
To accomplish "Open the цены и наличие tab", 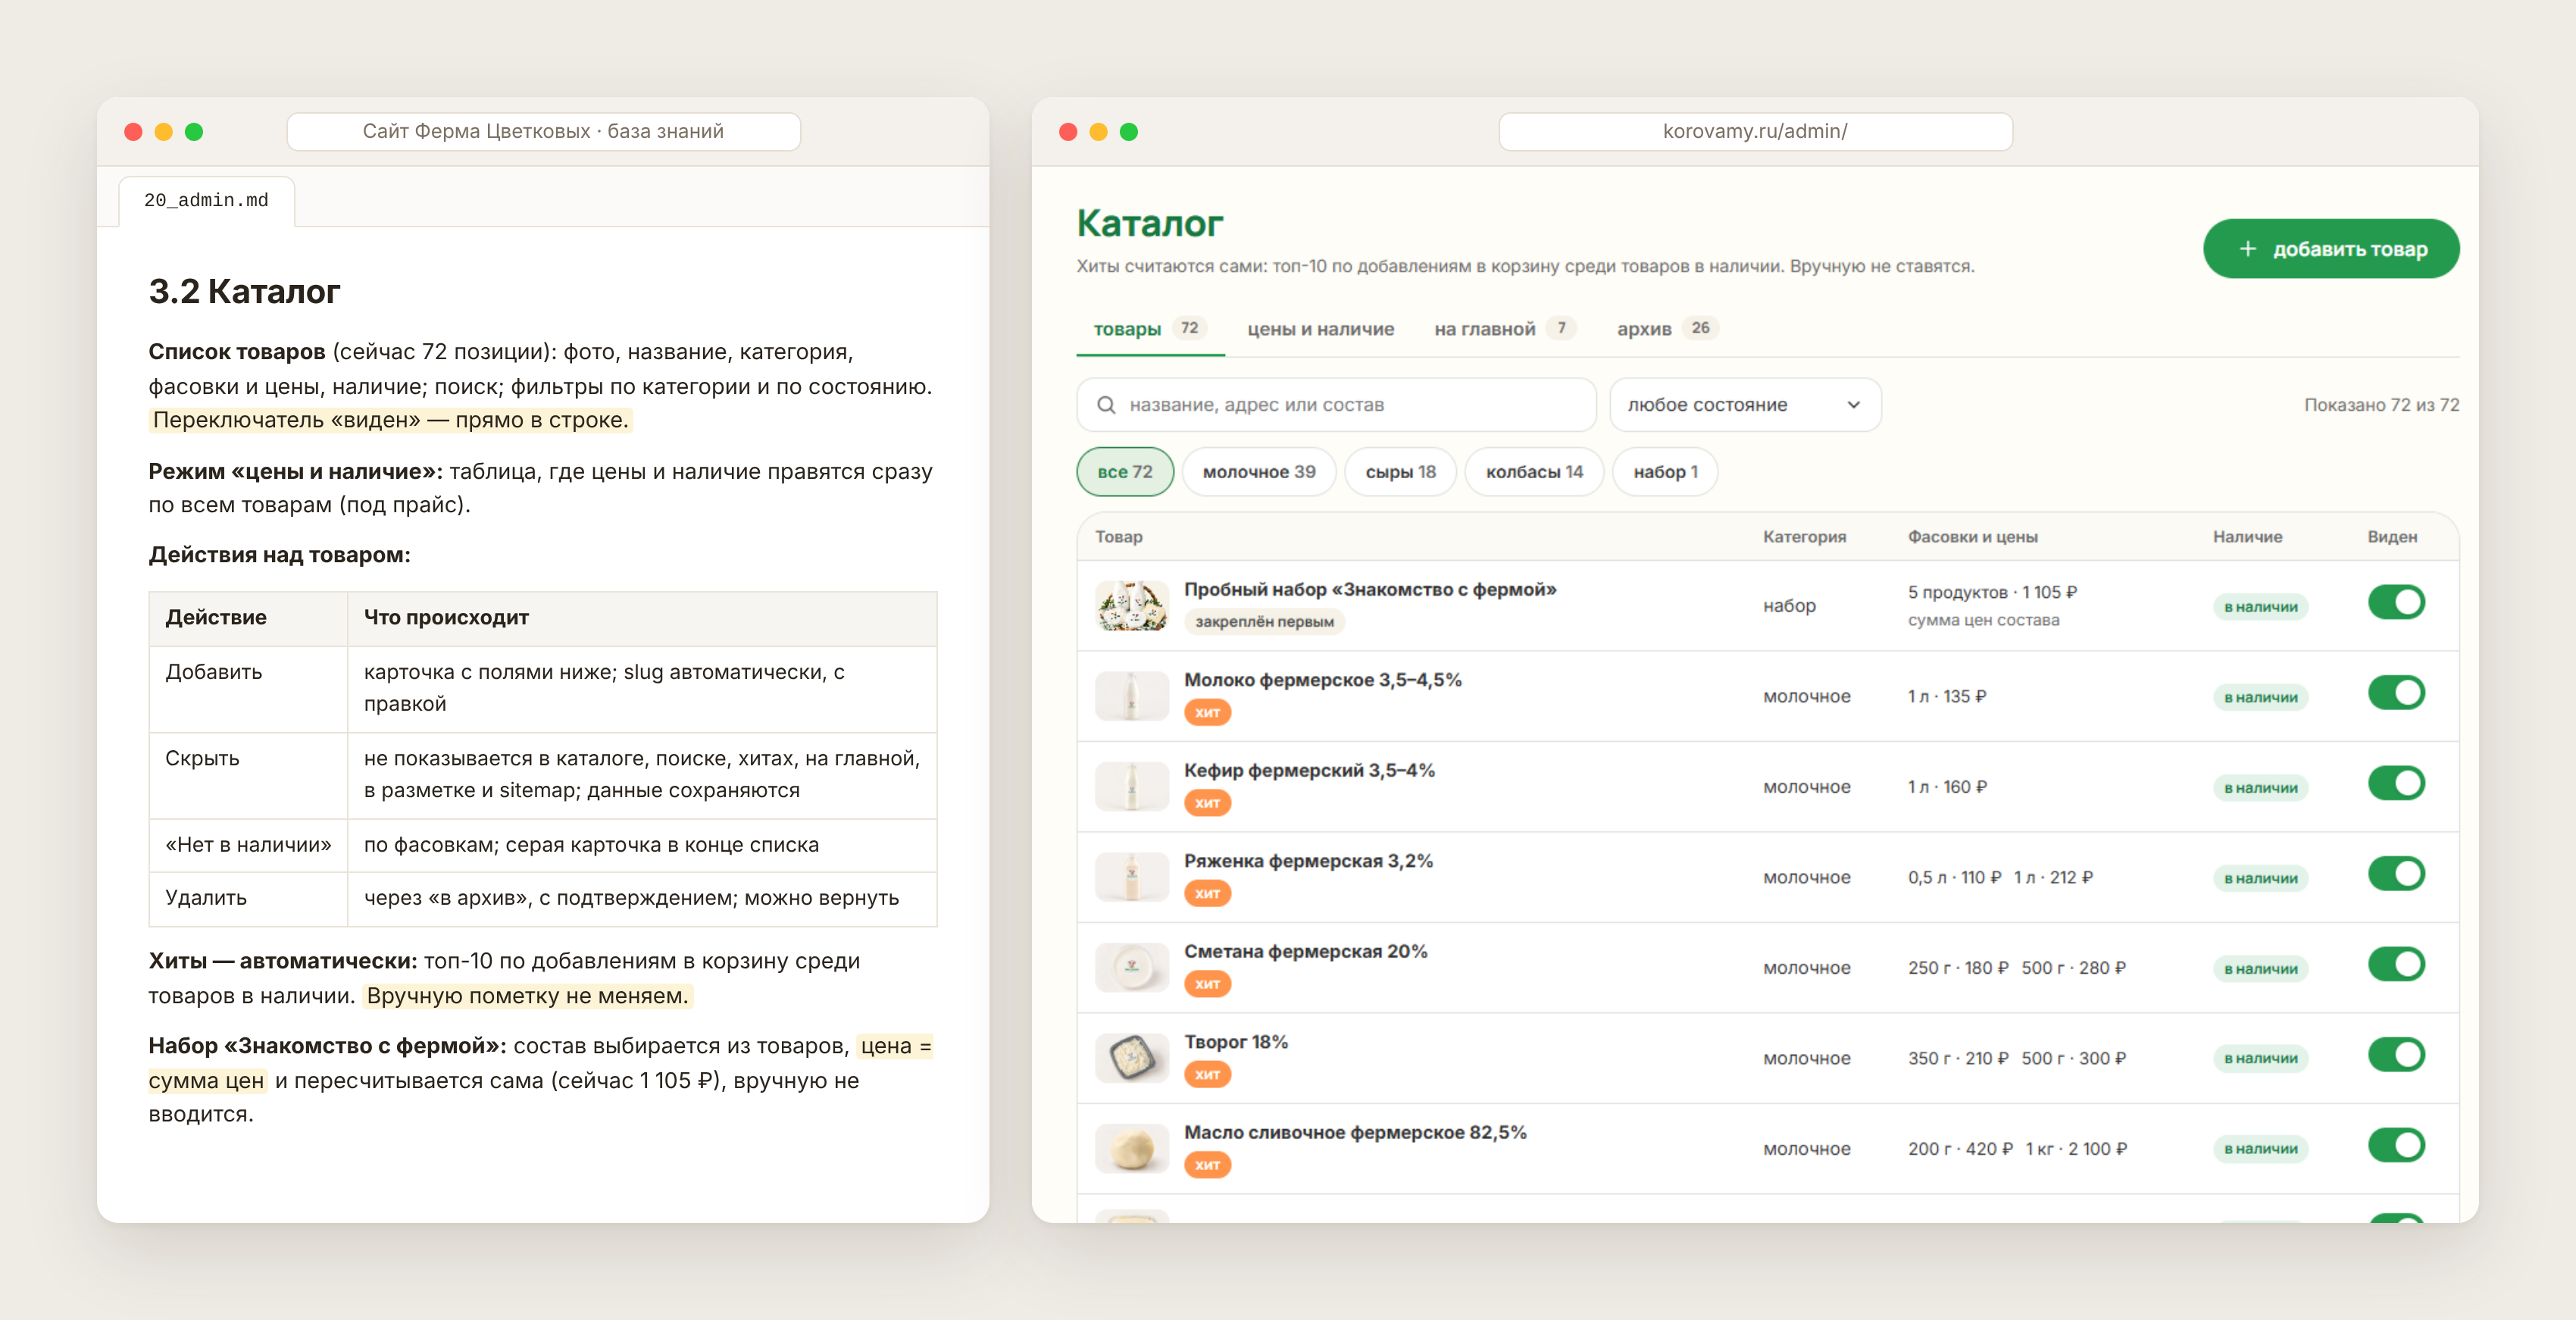I will 1320,329.
